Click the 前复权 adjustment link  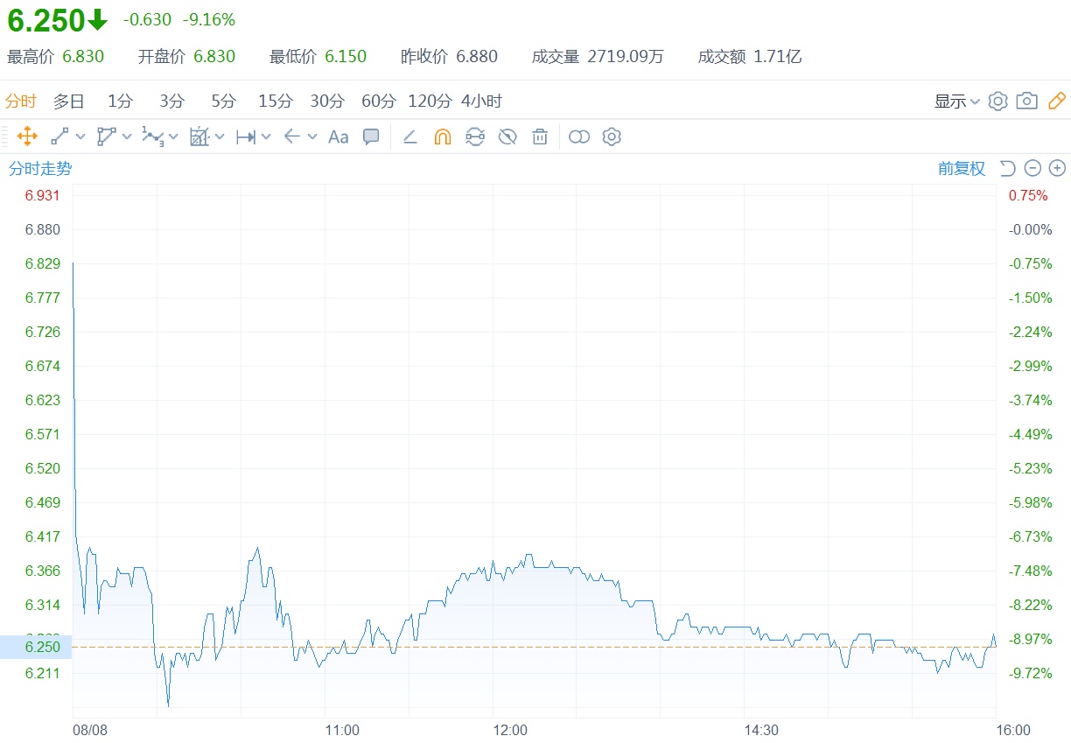coord(962,169)
